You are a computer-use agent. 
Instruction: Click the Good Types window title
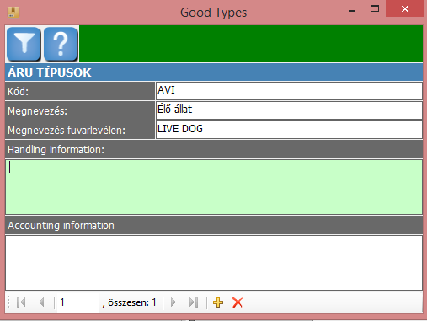point(213,13)
